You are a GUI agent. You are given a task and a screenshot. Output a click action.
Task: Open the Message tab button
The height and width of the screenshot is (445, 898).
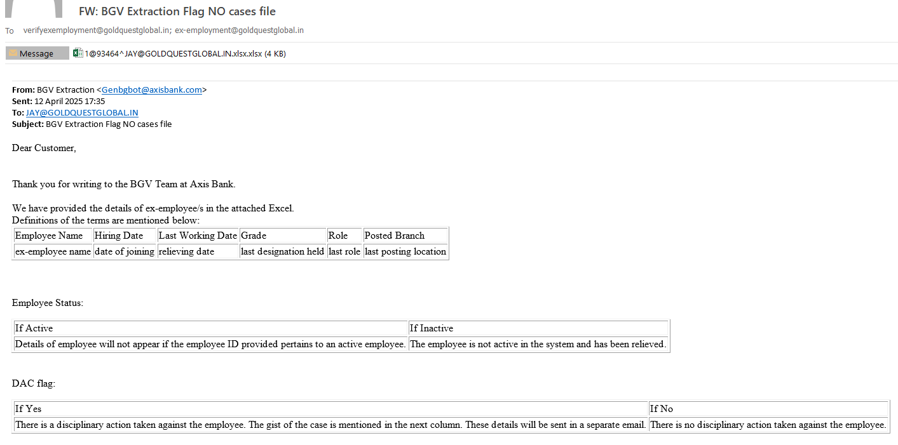pyautogui.click(x=37, y=53)
